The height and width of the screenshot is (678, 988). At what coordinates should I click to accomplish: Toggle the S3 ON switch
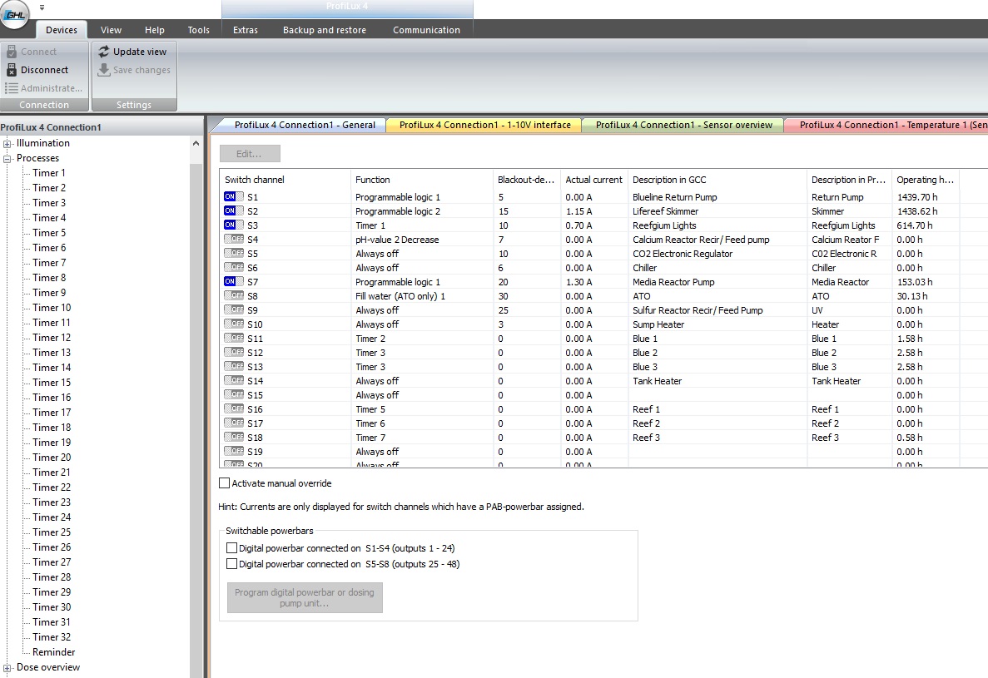coord(234,225)
